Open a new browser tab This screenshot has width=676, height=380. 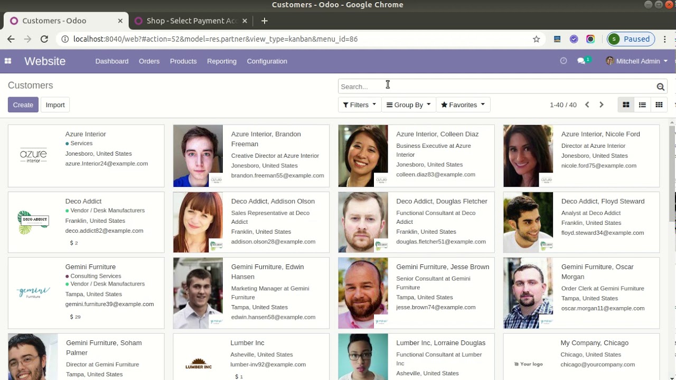(x=265, y=21)
